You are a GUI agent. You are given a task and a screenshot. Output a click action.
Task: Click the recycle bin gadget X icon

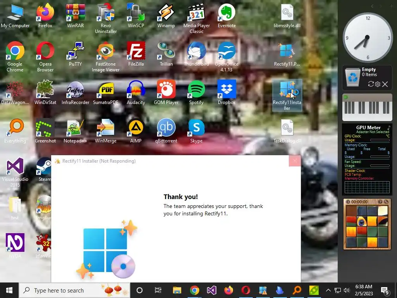(x=385, y=84)
